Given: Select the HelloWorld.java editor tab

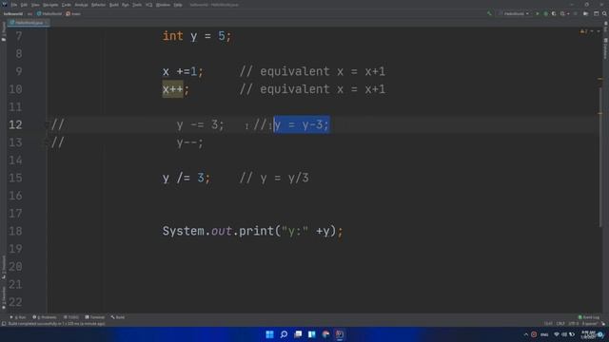Looking at the screenshot, I should point(29,23).
